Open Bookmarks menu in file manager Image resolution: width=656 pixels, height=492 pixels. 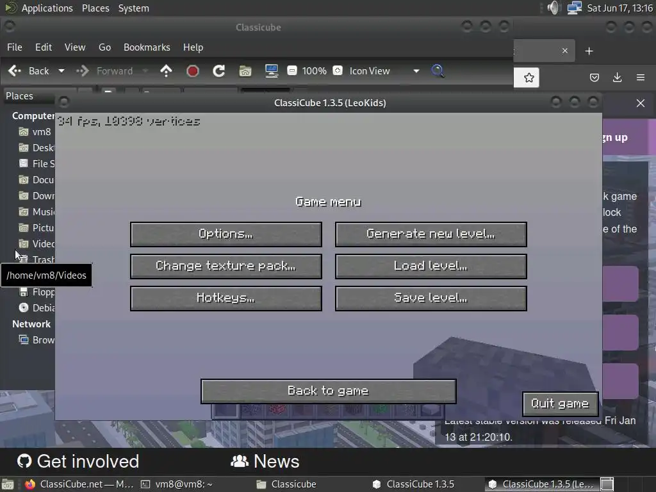pos(147,47)
